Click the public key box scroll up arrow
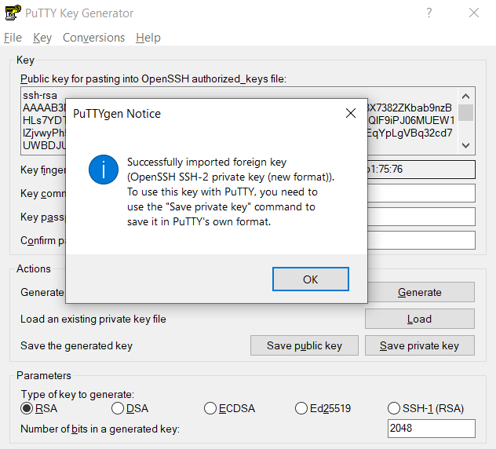This screenshot has height=449, width=496. pos(465,96)
